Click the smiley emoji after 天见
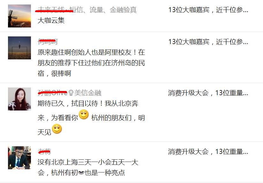The image size is (263, 183). (57, 129)
